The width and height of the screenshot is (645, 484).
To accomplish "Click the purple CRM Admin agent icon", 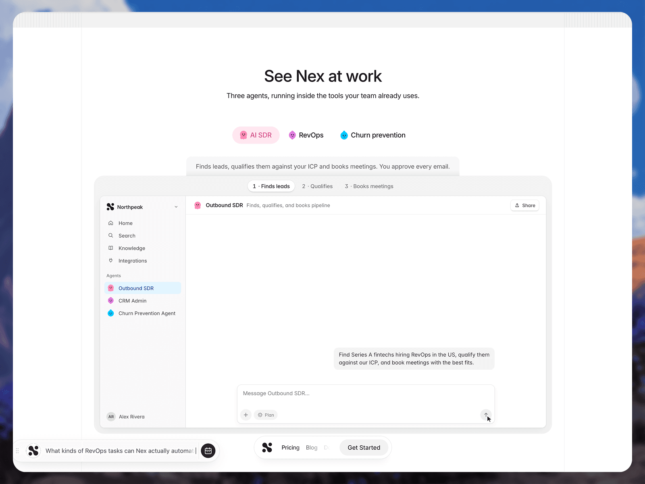I will tap(111, 300).
